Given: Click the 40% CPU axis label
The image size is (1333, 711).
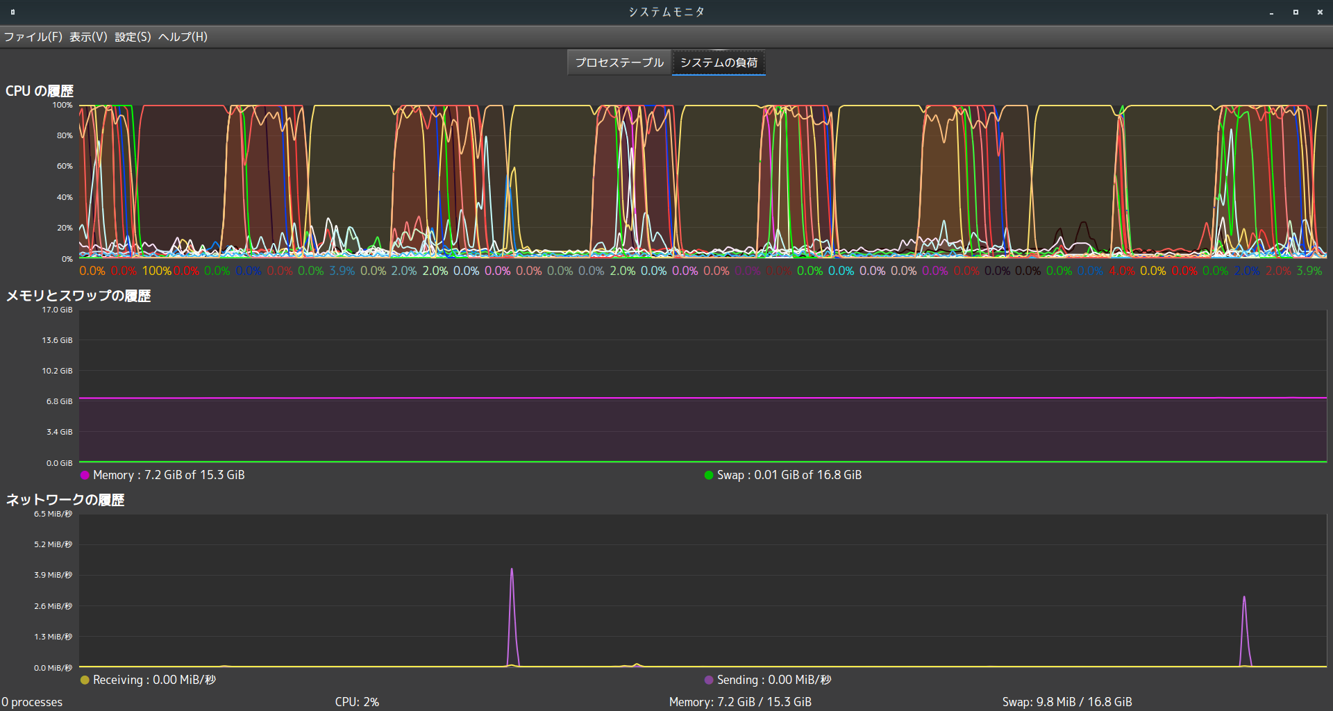Looking at the screenshot, I should point(65,197).
